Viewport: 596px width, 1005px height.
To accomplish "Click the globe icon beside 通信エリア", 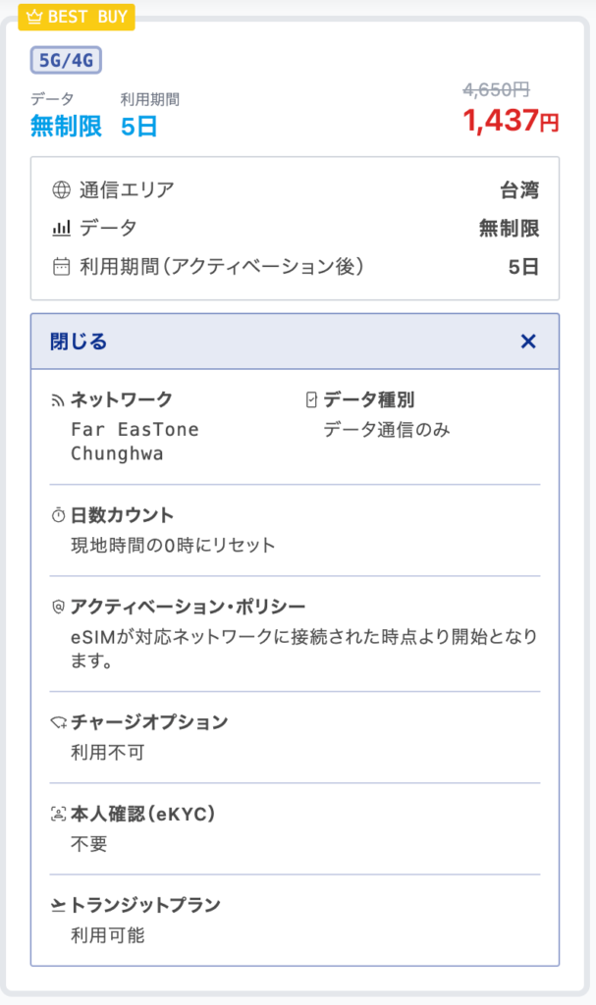I will click(x=61, y=189).
